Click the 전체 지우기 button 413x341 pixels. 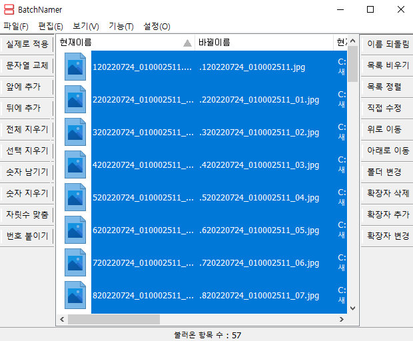tap(27, 129)
